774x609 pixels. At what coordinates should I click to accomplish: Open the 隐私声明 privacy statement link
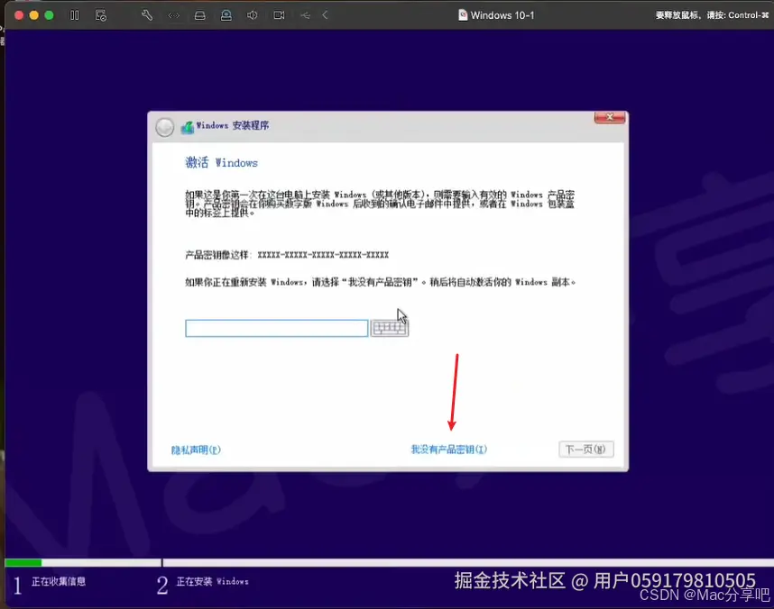click(x=196, y=448)
